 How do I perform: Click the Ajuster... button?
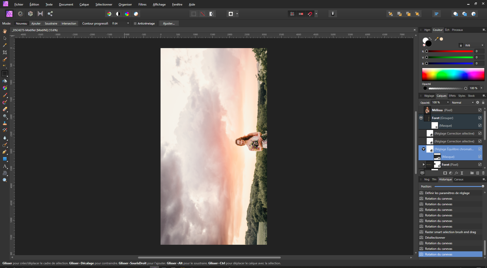(169, 24)
